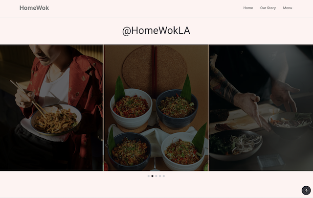Open the center photo of four bowls

pos(156,108)
